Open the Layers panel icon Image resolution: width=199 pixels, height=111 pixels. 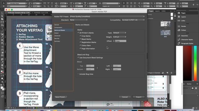point(179,17)
